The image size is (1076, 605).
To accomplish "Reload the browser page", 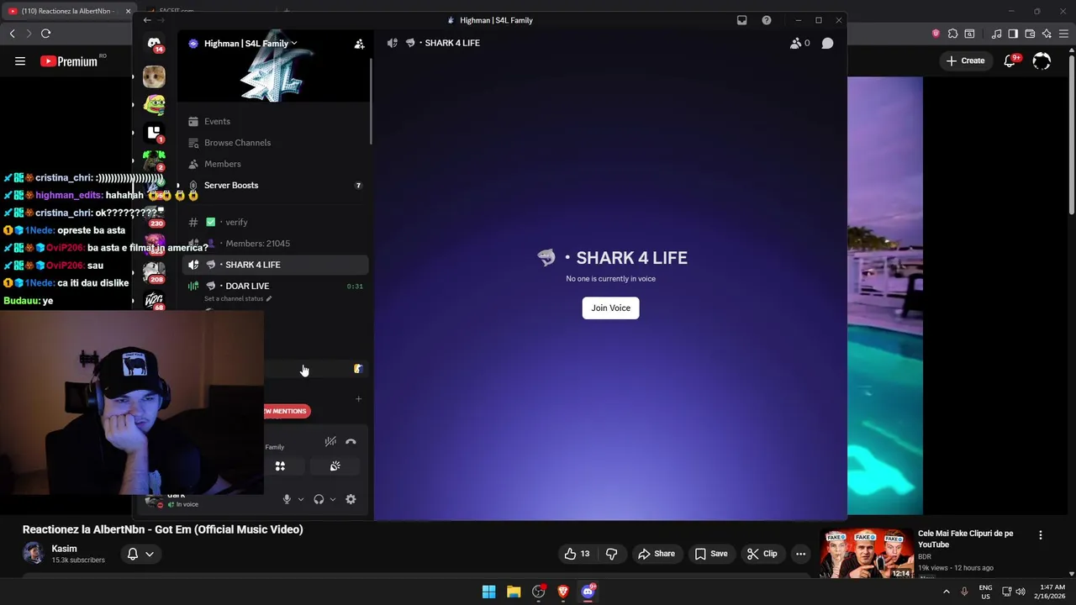I will [45, 34].
